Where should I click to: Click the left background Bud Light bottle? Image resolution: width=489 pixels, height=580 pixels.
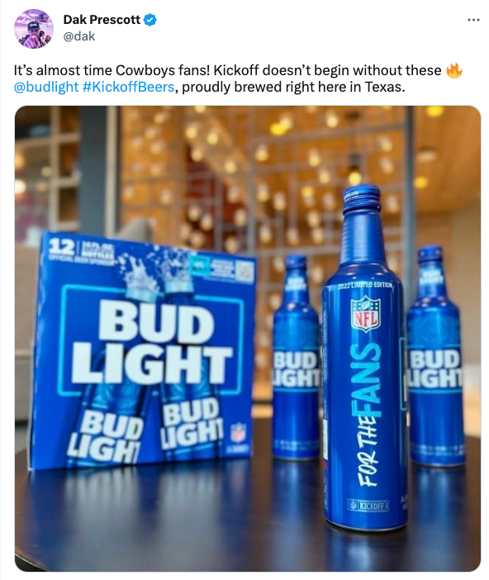pyautogui.click(x=296, y=357)
